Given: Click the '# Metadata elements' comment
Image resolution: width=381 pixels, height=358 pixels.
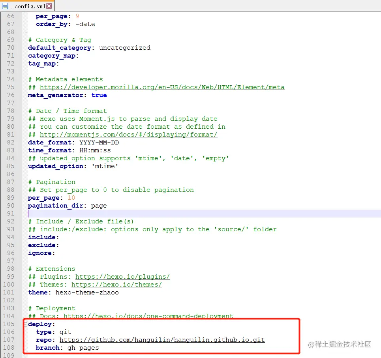Looking at the screenshot, I should [66, 79].
